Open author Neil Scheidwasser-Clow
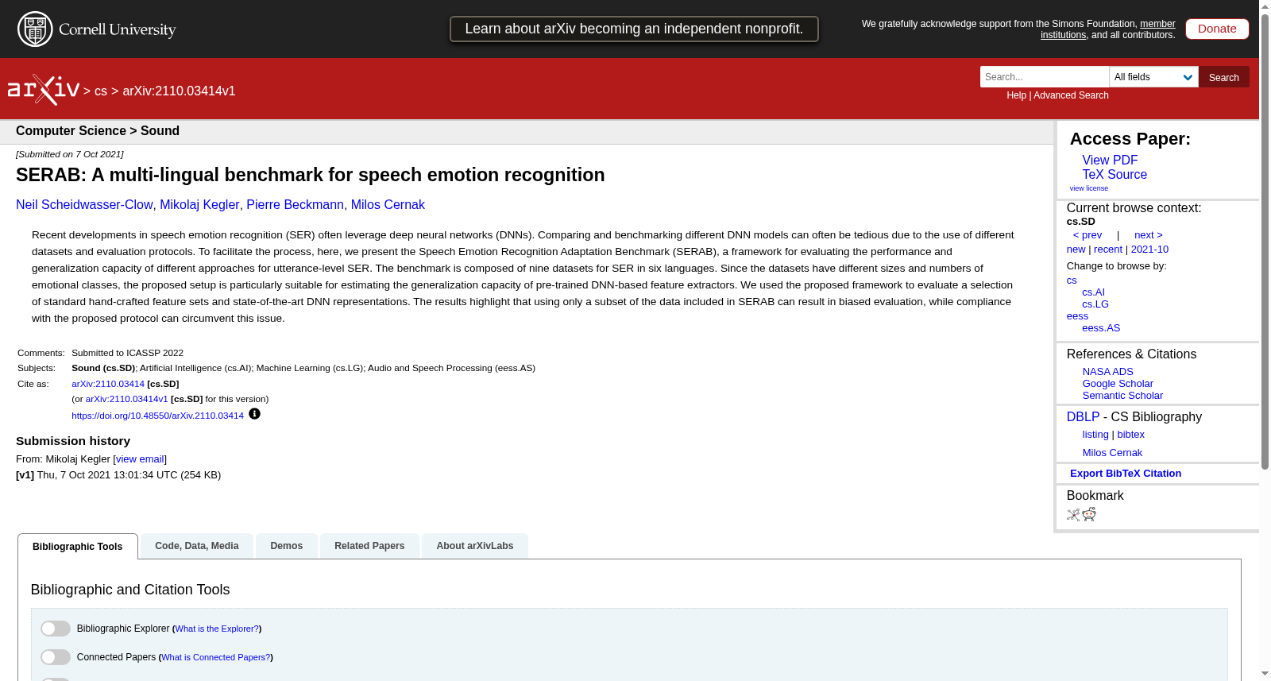 tap(84, 205)
